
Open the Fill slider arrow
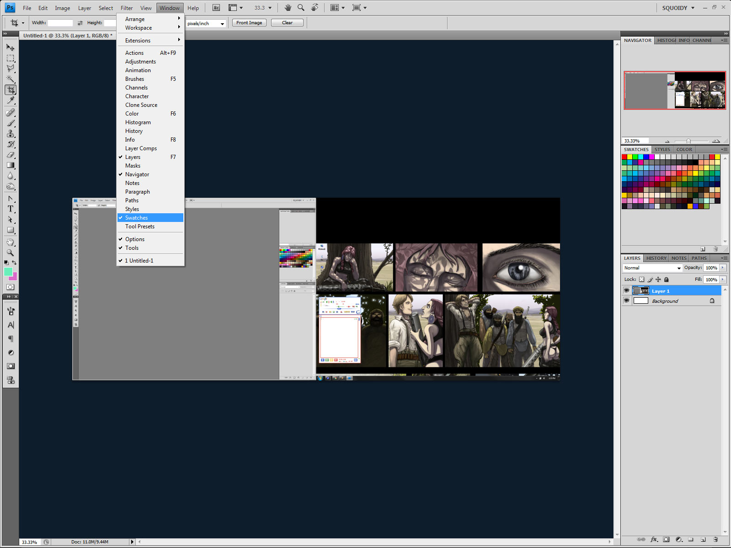pyautogui.click(x=723, y=279)
